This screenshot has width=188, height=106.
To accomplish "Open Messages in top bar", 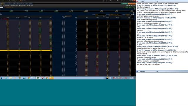I will 113,1.
